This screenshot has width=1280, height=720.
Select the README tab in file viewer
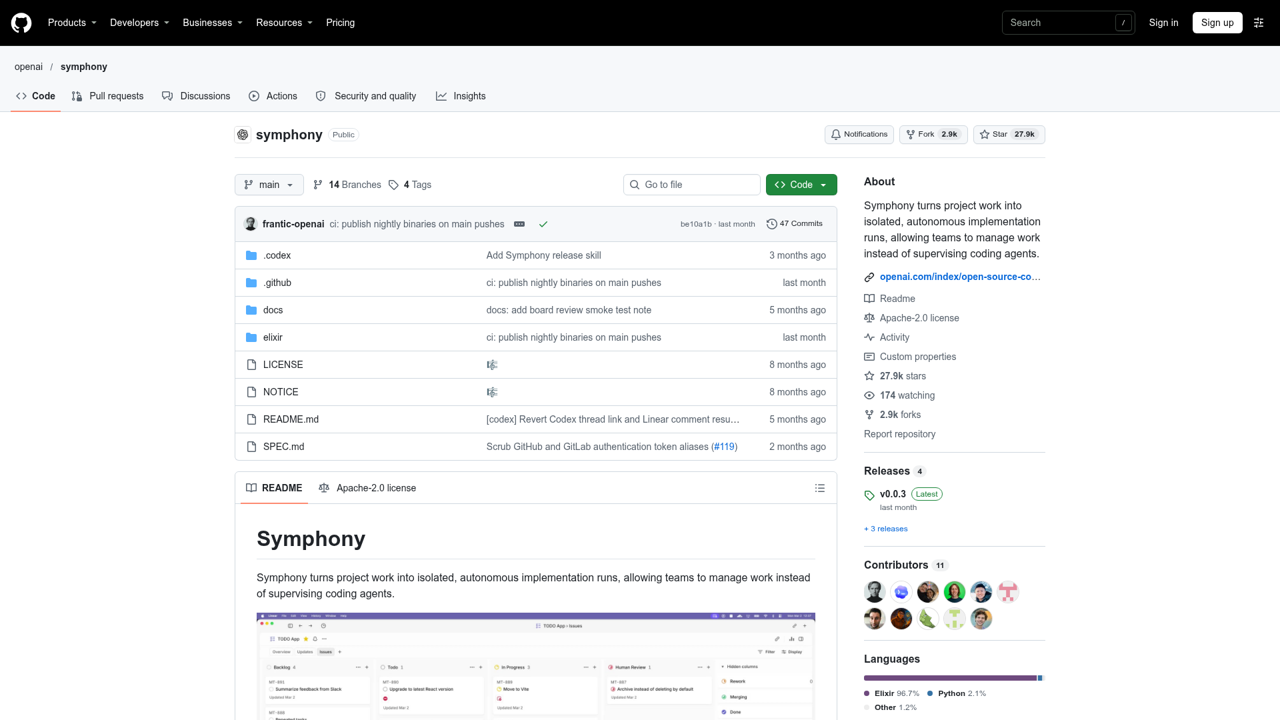tap(274, 488)
